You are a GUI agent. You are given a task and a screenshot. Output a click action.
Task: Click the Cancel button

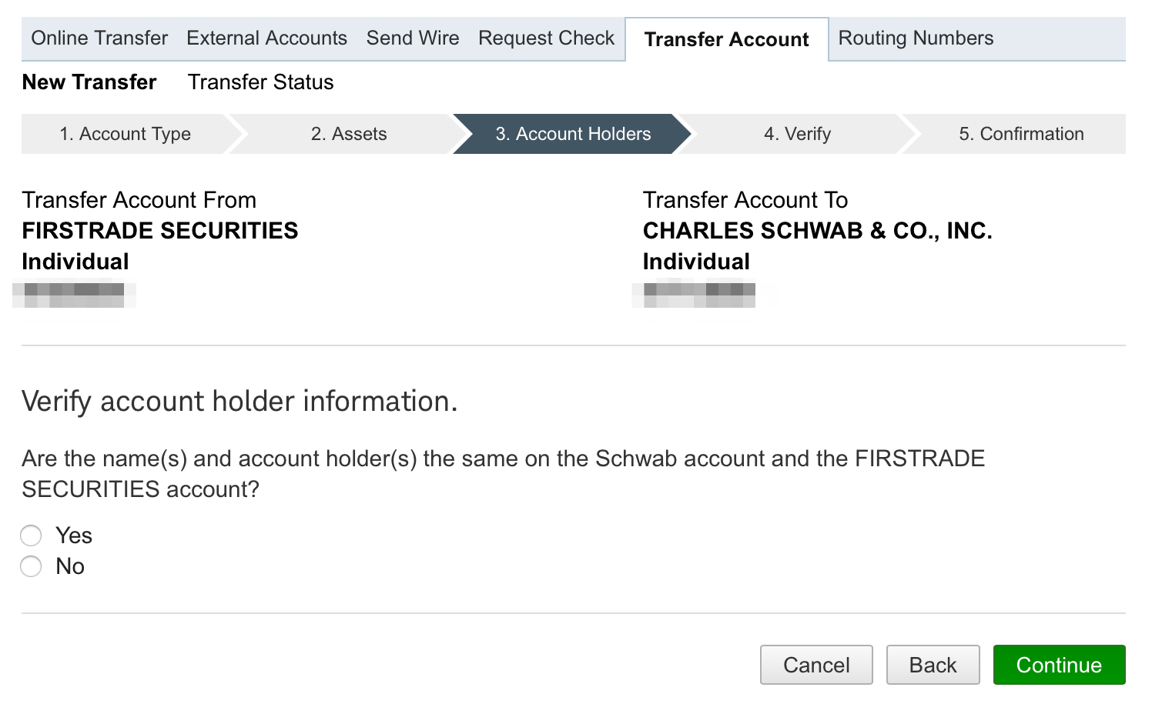click(815, 665)
